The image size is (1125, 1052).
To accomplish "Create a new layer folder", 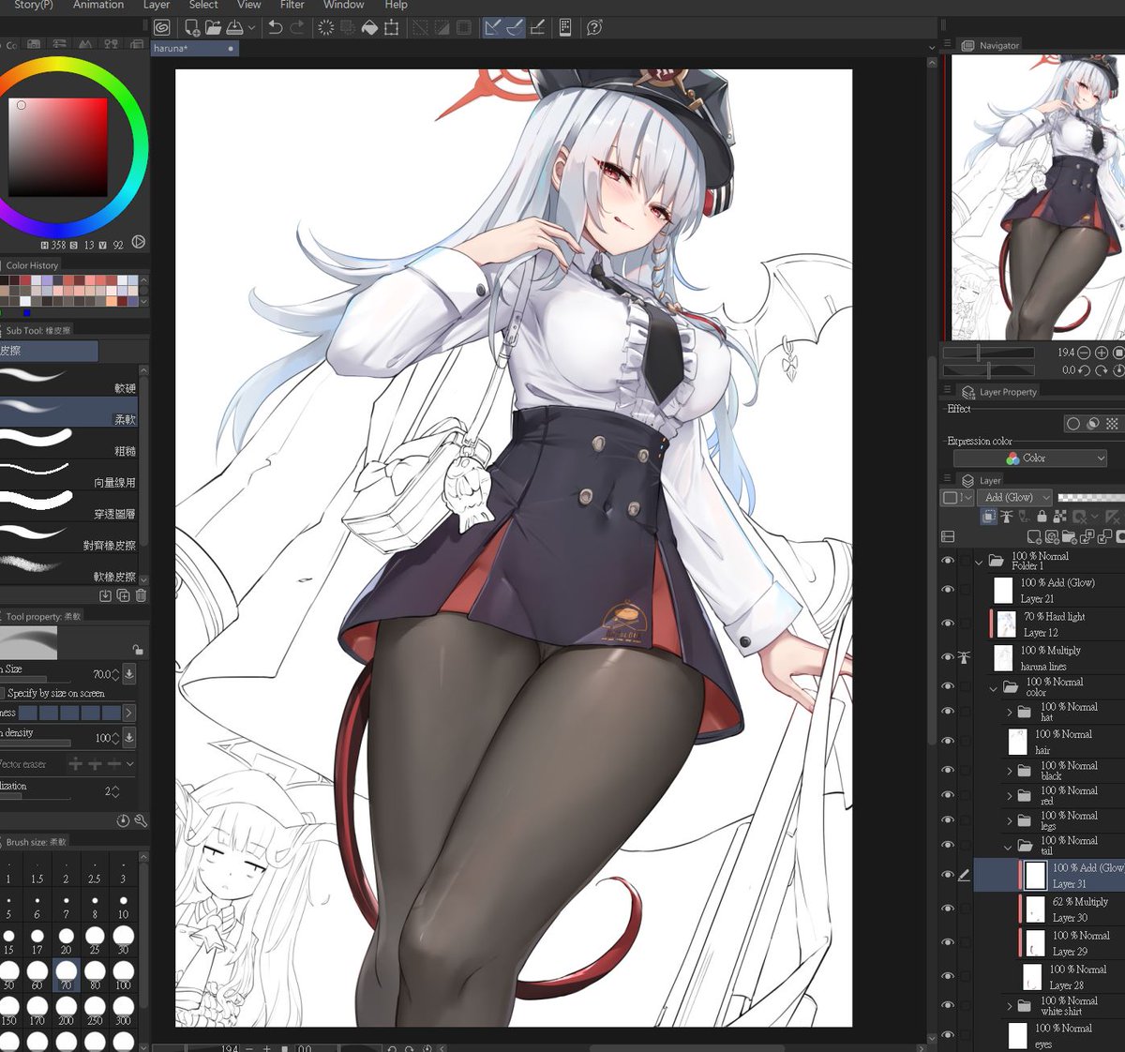I will (x=1070, y=536).
